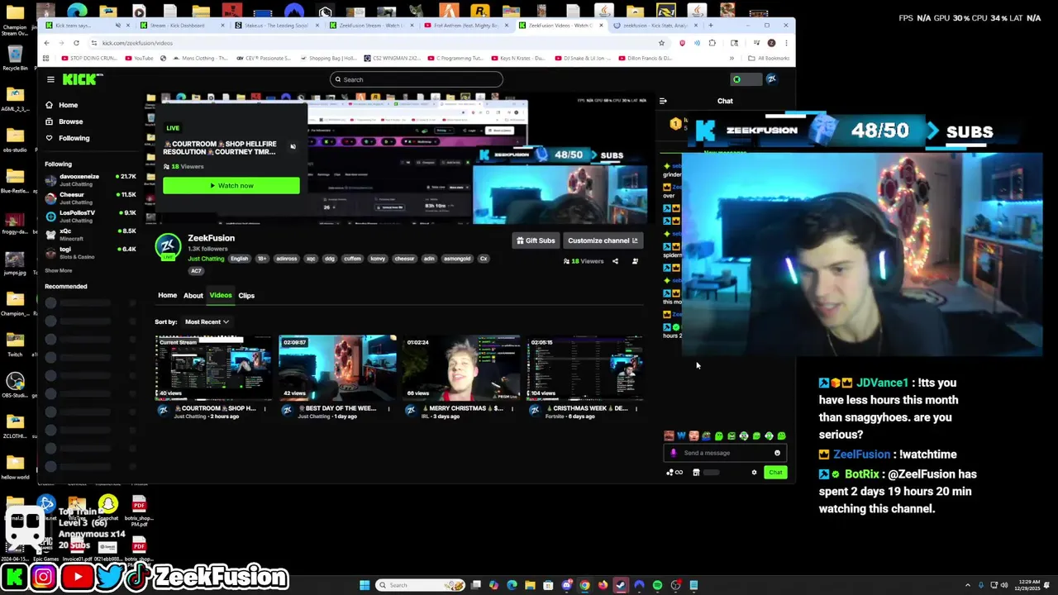This screenshot has width=1058, height=595.
Task: Click the Kick logo
Action: coord(81,79)
